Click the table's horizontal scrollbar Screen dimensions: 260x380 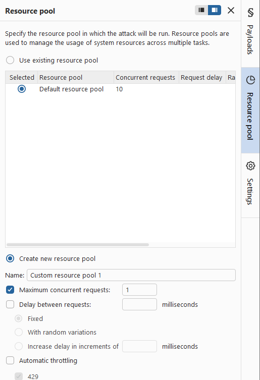pyautogui.click(x=78, y=245)
